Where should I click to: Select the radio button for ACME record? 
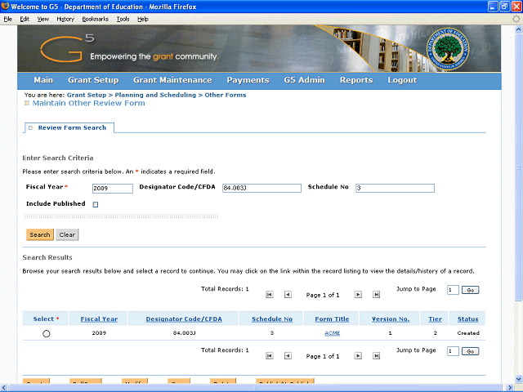47,334
